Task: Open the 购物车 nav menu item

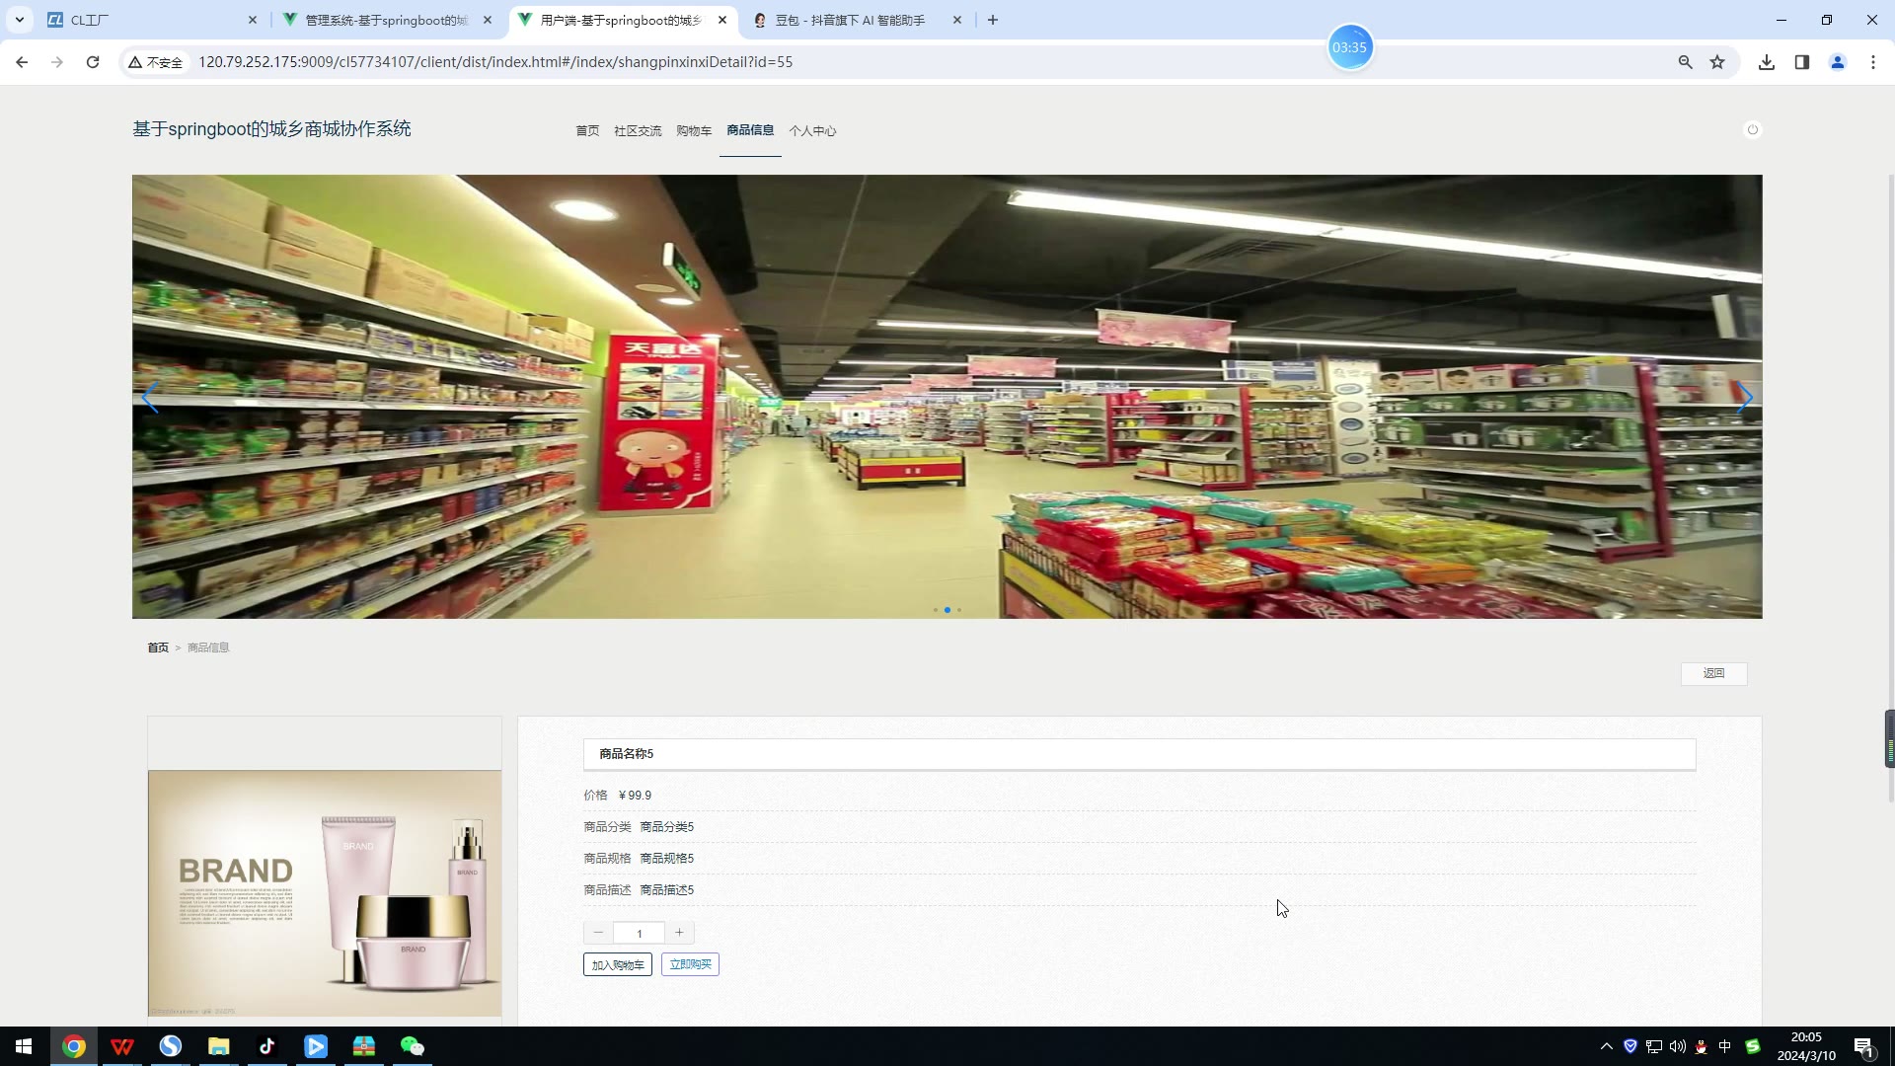Action: [693, 130]
